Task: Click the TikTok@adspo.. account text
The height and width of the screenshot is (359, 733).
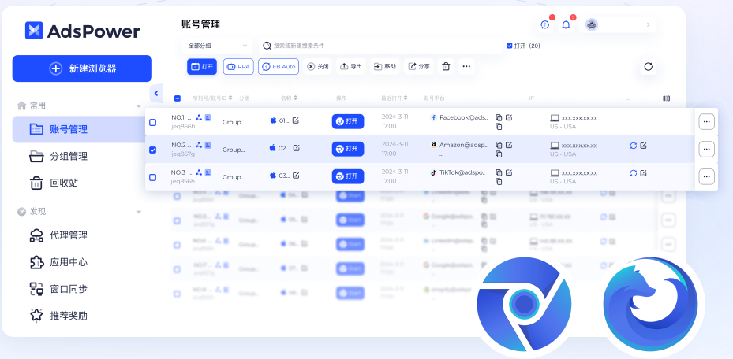Action: 462,172
